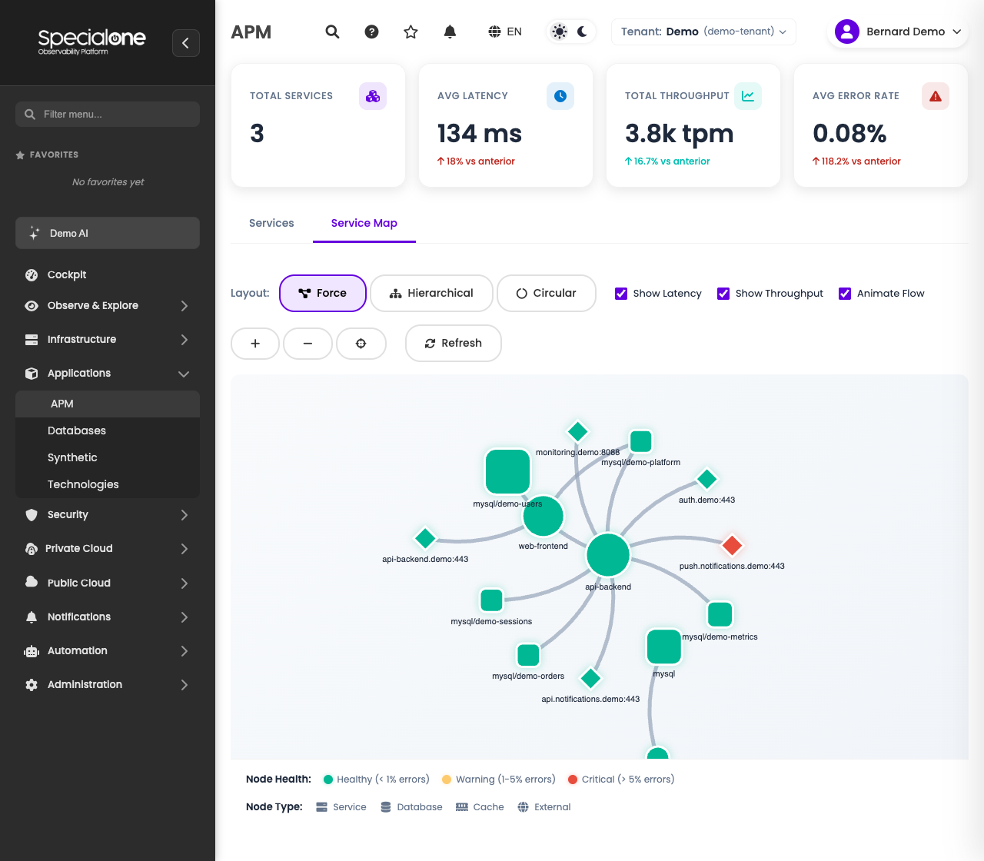This screenshot has height=861, width=984.
Task: Open Demo AI from sidebar
Action: pyautogui.click(x=108, y=233)
